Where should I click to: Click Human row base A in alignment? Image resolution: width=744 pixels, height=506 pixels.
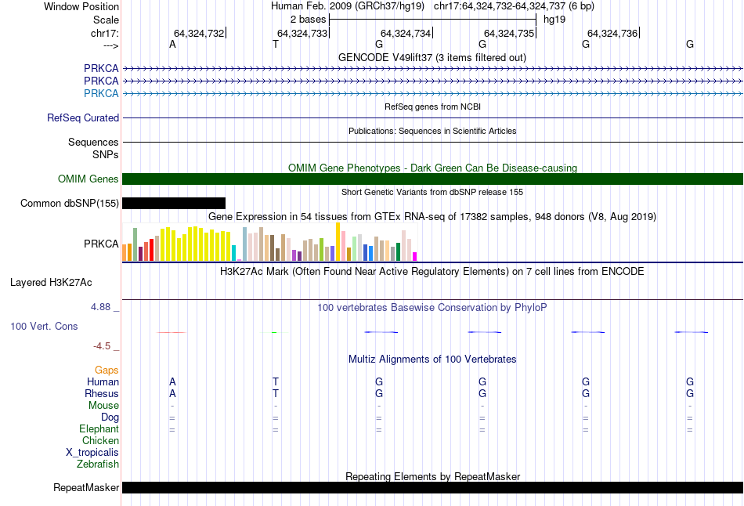[173, 381]
